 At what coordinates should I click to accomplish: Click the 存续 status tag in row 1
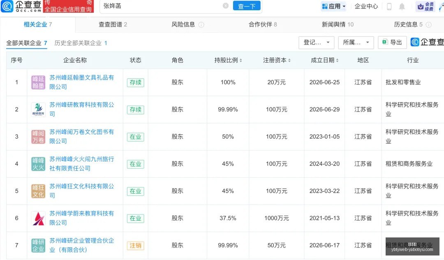pyautogui.click(x=135, y=82)
